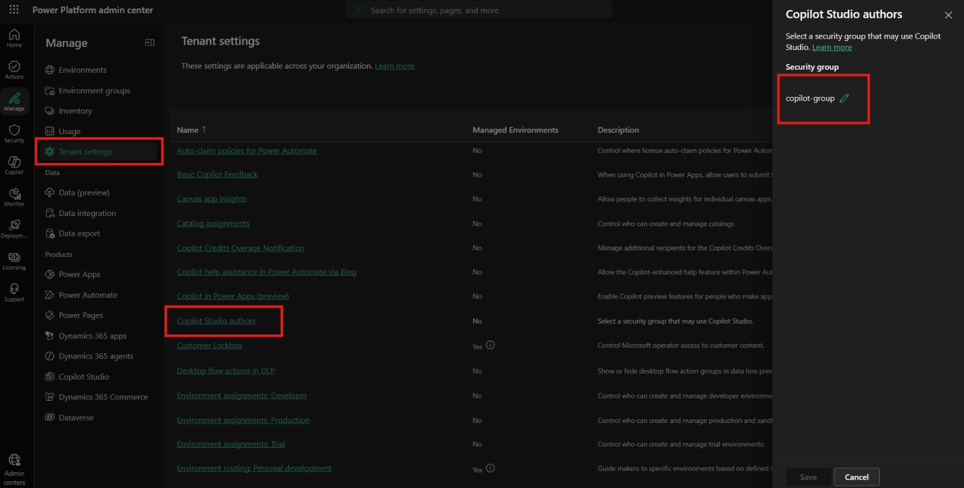The height and width of the screenshot is (488, 964).
Task: Show info for Customer Lockbox Yes value
Action: click(490, 345)
